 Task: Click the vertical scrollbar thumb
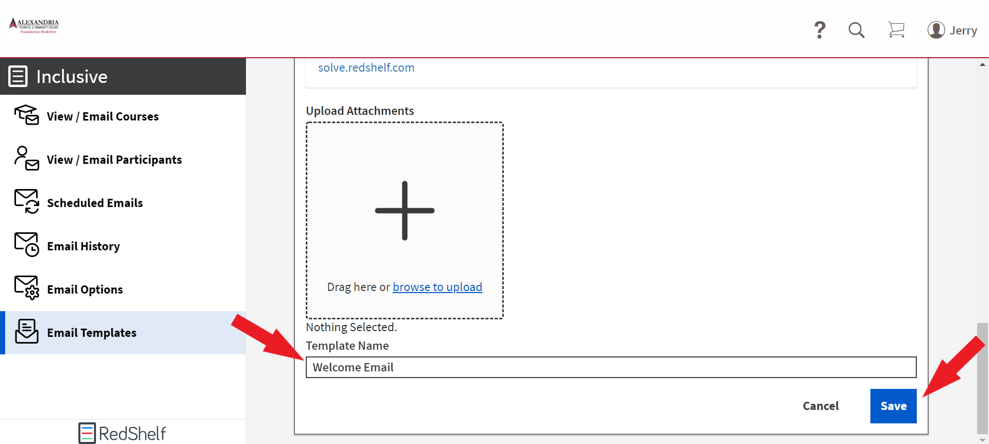tap(982, 379)
